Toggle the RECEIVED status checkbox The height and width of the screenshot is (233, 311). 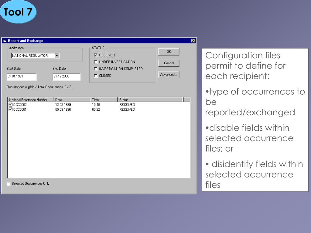coord(96,55)
